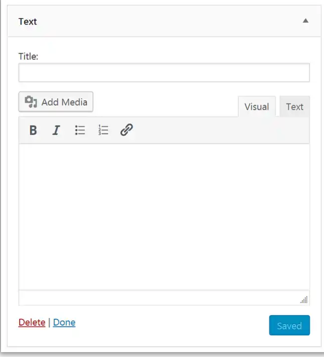Toggle italic formatting in the editor

point(56,130)
